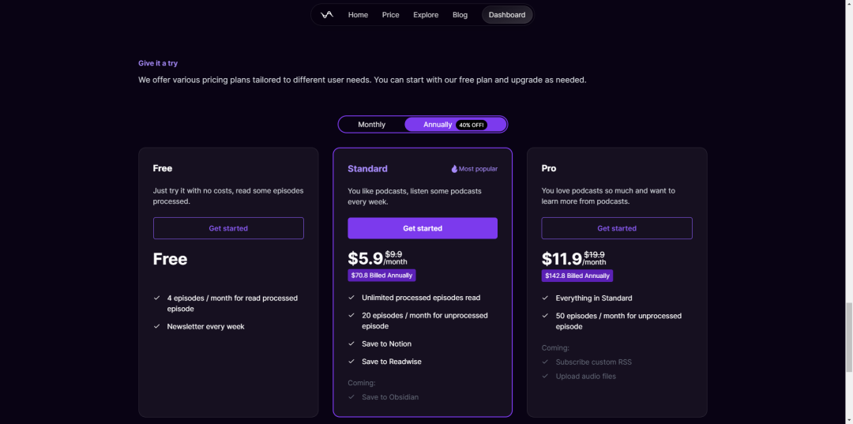Click checkmark icon next to Everything in Standard
The image size is (853, 424).
[x=545, y=298]
